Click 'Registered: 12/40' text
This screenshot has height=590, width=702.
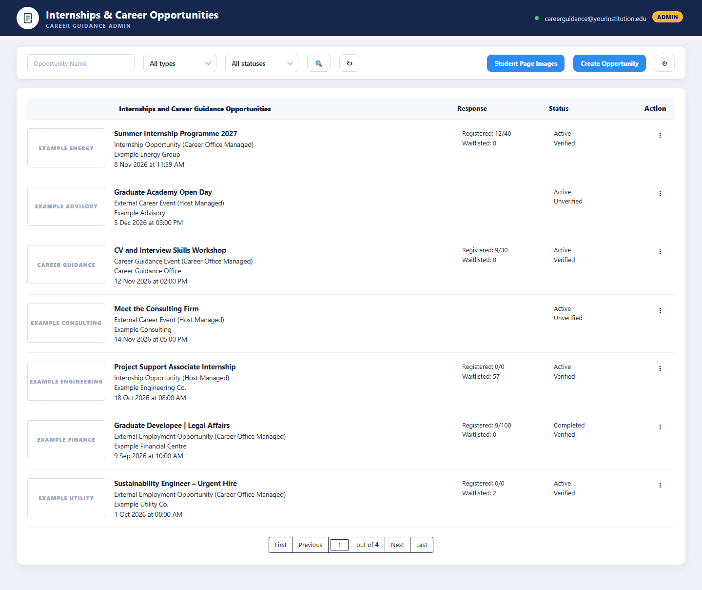[x=487, y=134]
